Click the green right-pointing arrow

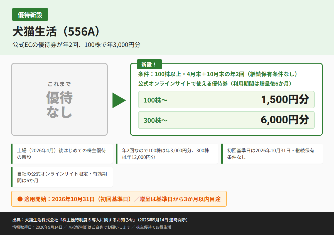coord(119,100)
